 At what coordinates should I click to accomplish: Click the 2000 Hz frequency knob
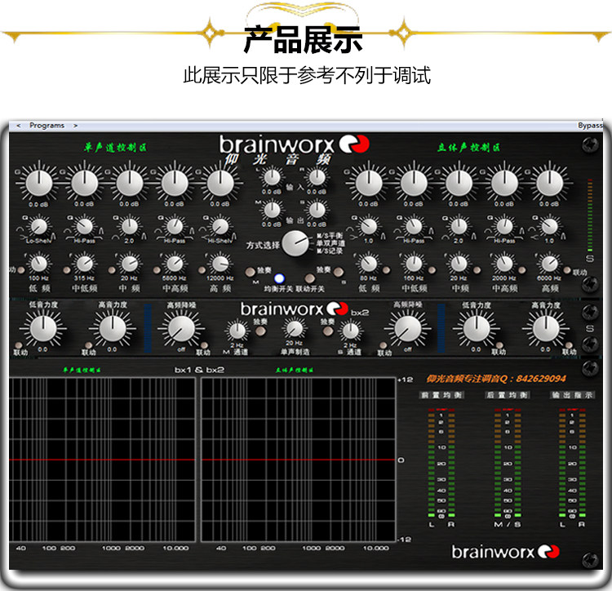[x=504, y=264]
